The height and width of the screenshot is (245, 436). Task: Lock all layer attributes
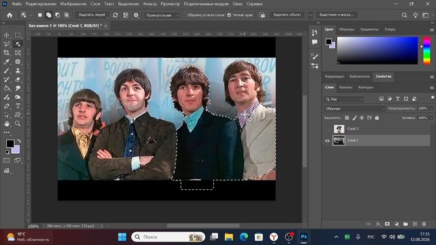[x=377, y=118]
